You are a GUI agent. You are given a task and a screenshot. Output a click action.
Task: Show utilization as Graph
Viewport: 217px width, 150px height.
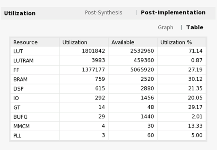point(166,27)
